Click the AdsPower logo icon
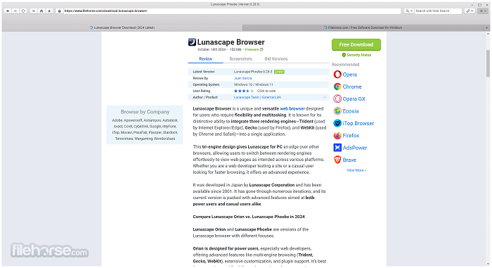Screen dimensions: 492x268 click(337, 148)
